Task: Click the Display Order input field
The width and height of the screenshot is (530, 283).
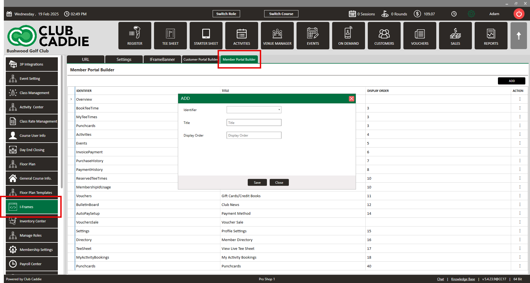Action: coord(254,135)
